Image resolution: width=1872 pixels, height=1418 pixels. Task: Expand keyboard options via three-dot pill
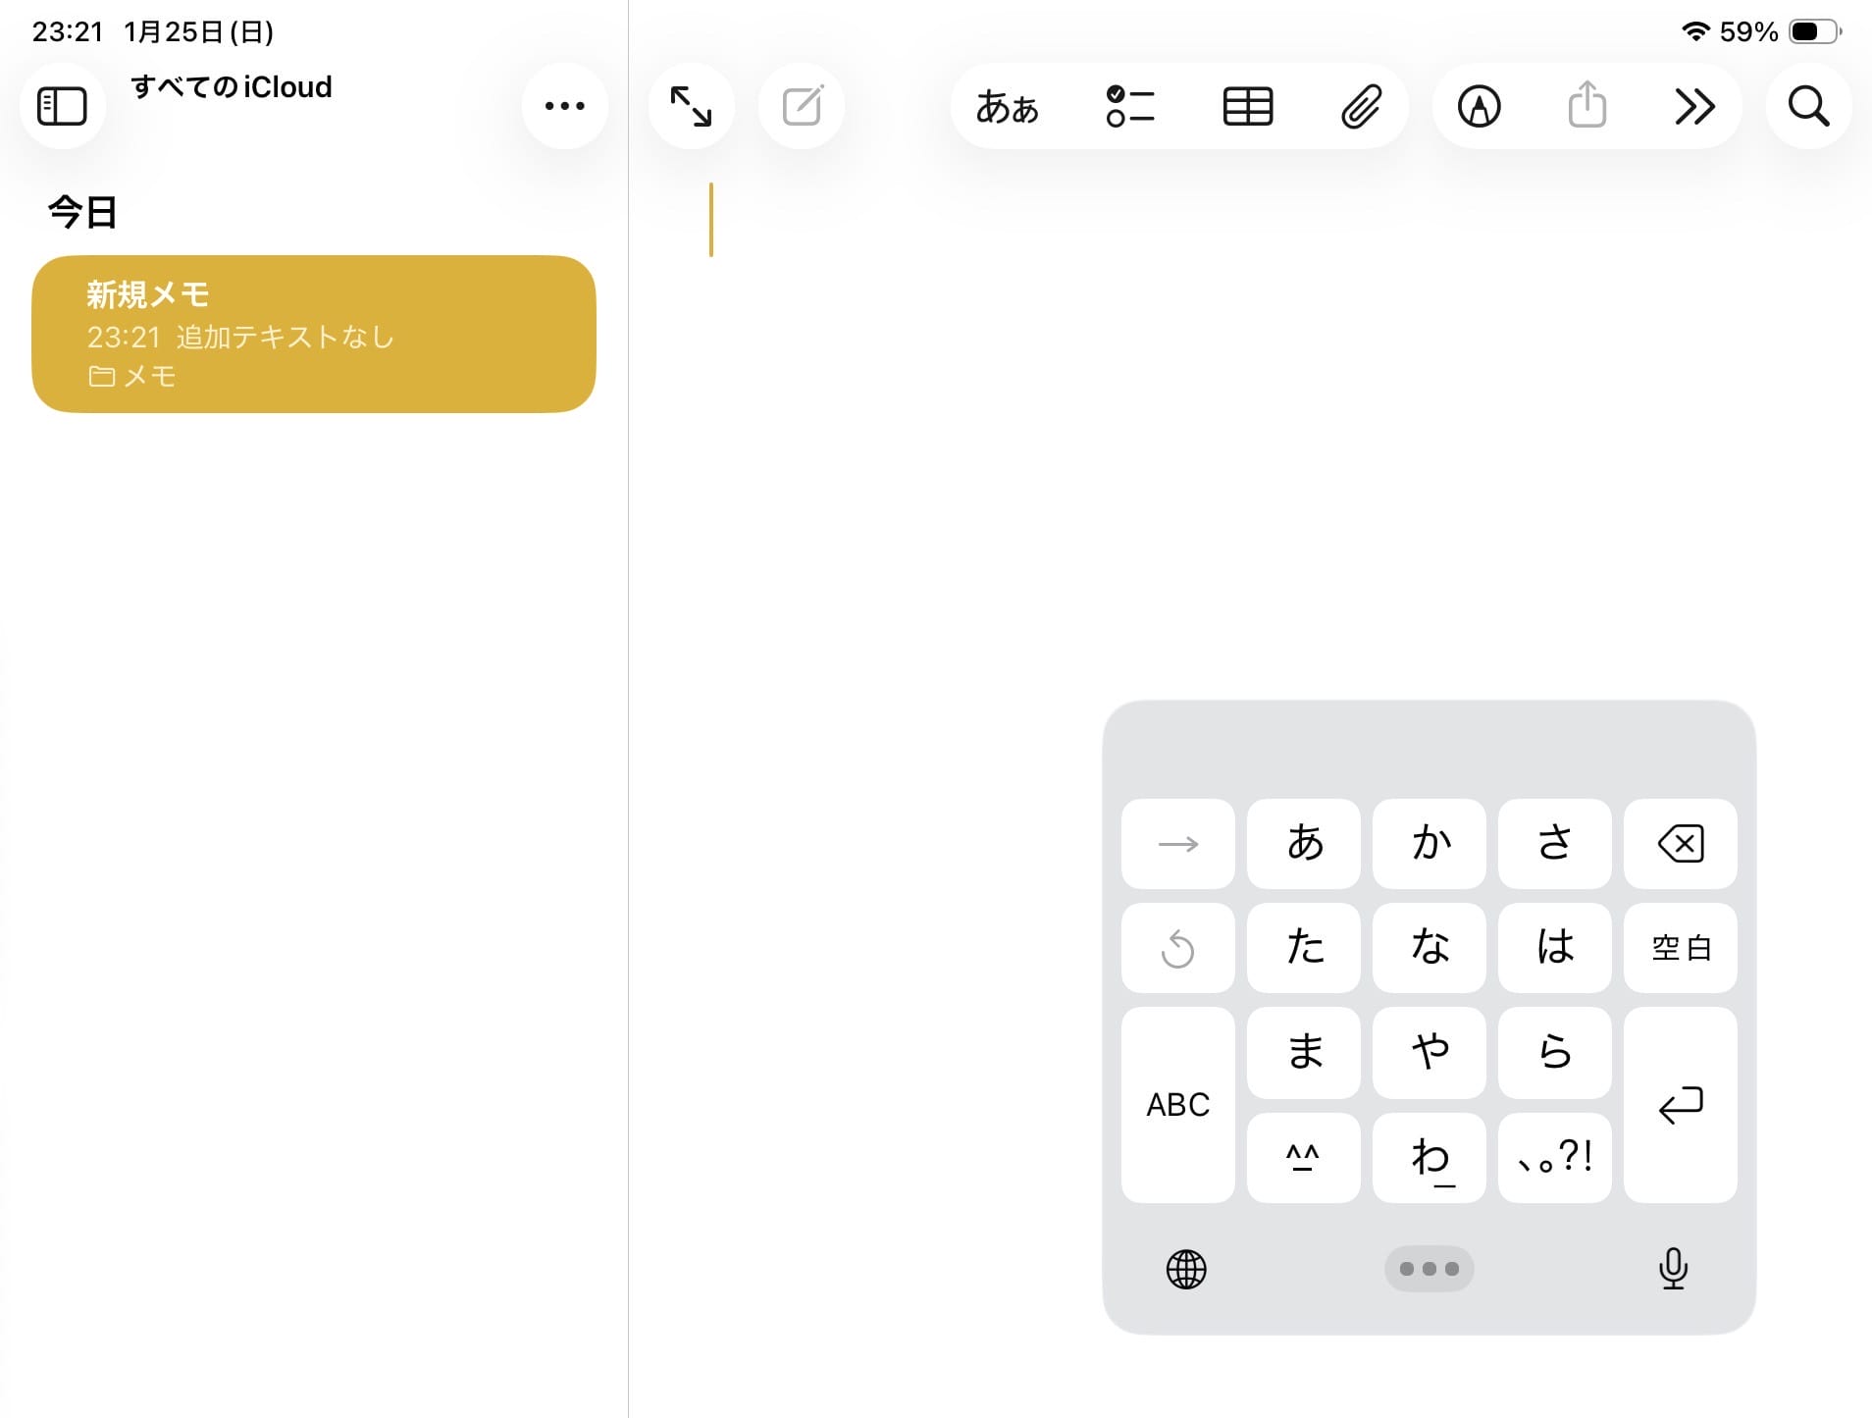[x=1429, y=1269]
